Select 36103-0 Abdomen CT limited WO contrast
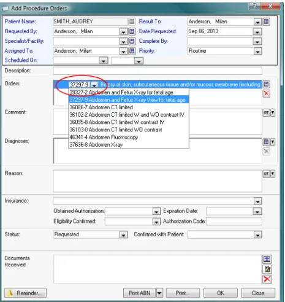 click(x=129, y=130)
